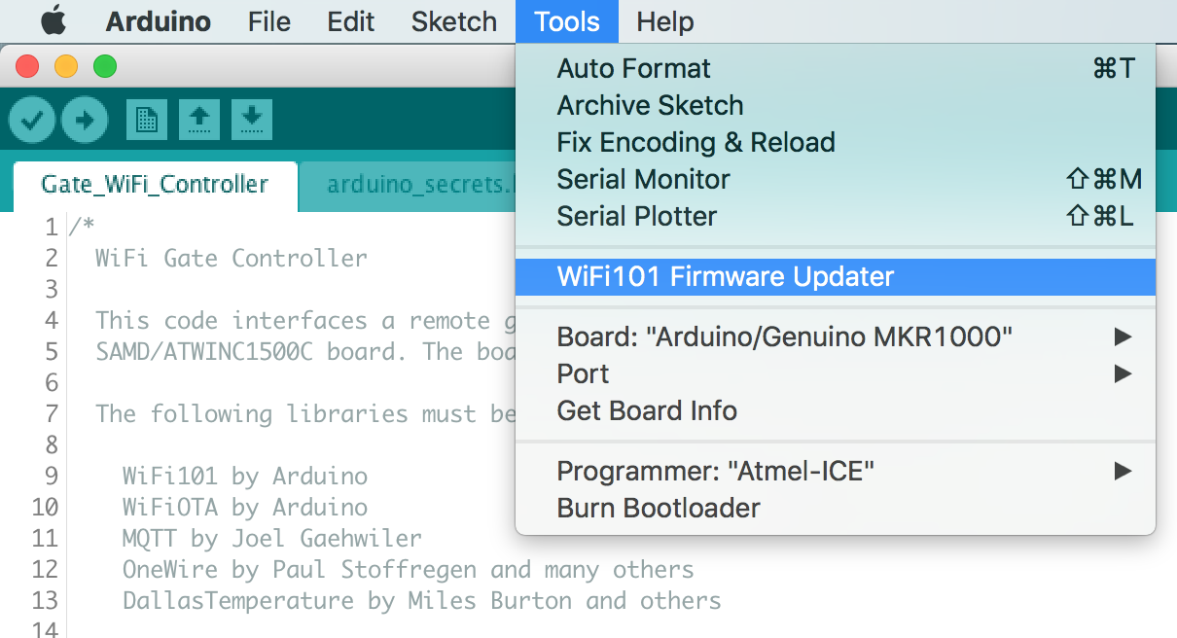This screenshot has height=638, width=1177.
Task: Click the 'The following libraries must be' line
Action: 305,414
